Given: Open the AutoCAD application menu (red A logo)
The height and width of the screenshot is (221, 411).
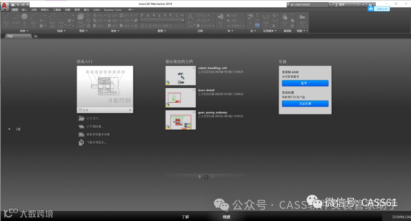Looking at the screenshot, I should click(5, 6).
